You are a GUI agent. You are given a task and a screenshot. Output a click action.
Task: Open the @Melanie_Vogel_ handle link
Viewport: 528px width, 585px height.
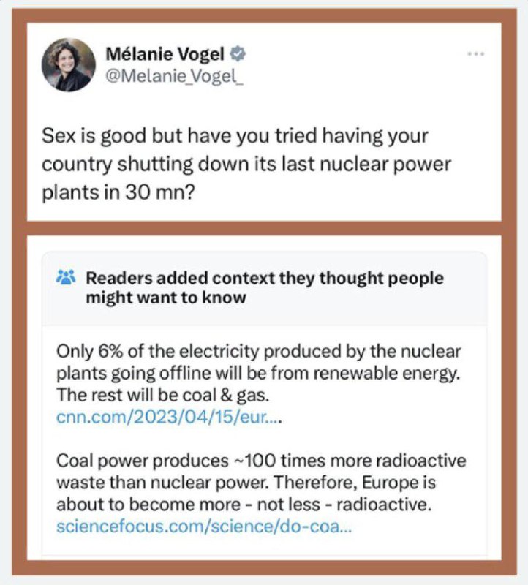174,77
